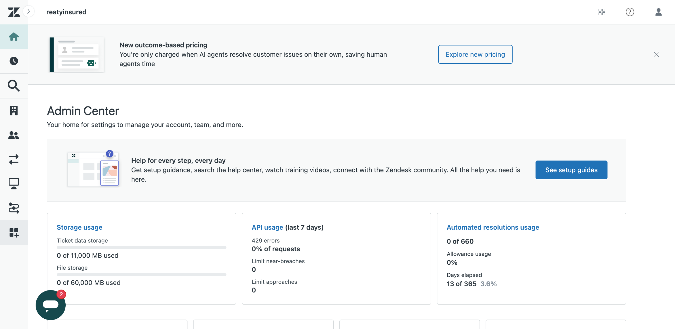Open Recently viewed clock icon

tap(14, 61)
